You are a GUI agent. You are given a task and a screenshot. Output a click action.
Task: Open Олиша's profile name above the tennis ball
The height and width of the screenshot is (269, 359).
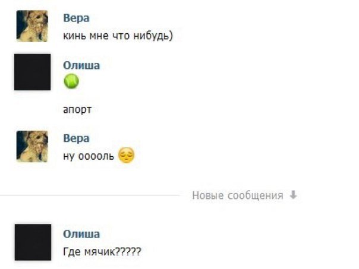click(x=81, y=65)
